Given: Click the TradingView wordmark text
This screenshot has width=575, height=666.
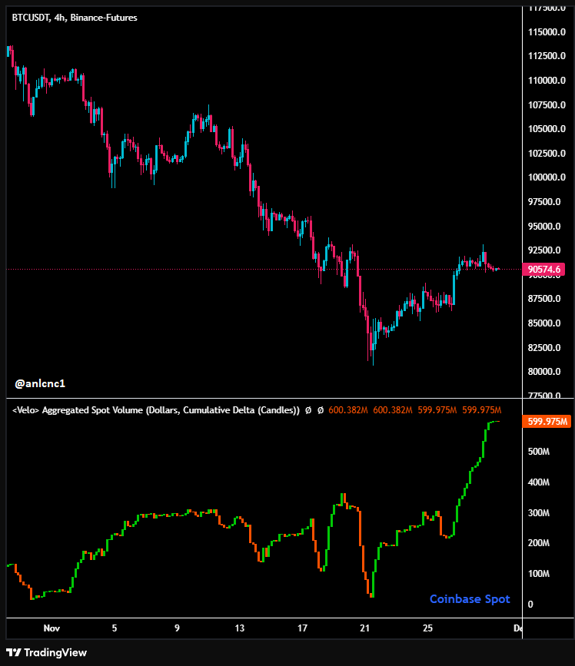Looking at the screenshot, I should (x=55, y=653).
